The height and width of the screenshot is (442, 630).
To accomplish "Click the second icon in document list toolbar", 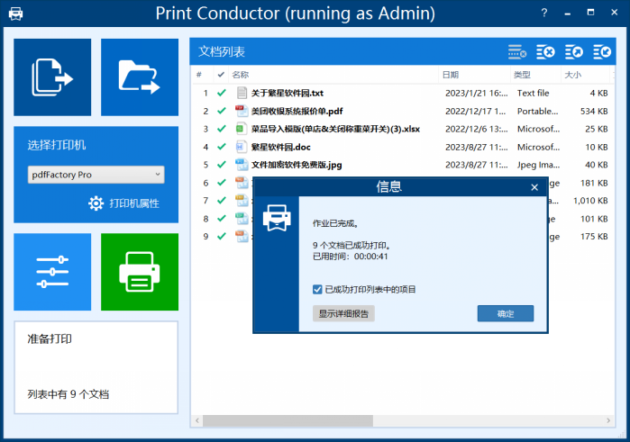I will click(545, 52).
